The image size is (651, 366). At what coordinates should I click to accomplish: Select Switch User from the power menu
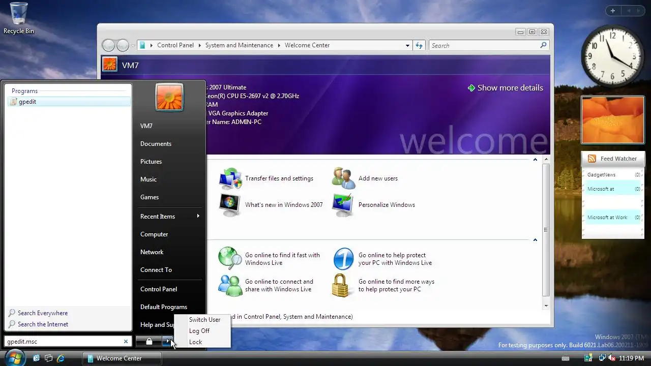coord(204,320)
